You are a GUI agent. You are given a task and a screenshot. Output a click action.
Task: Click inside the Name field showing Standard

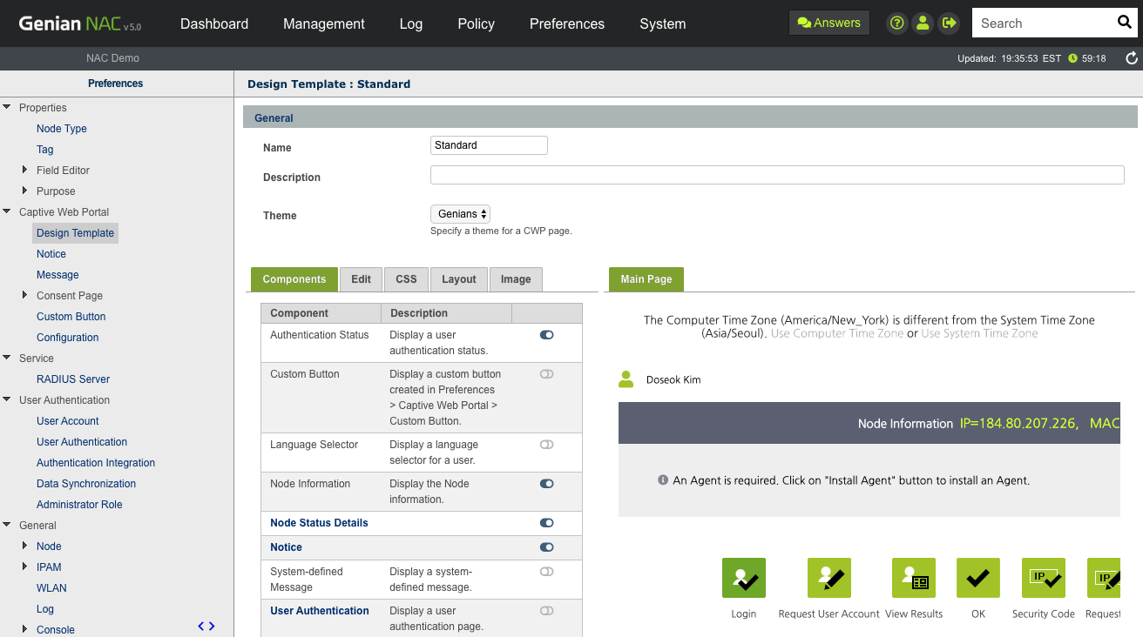click(488, 144)
